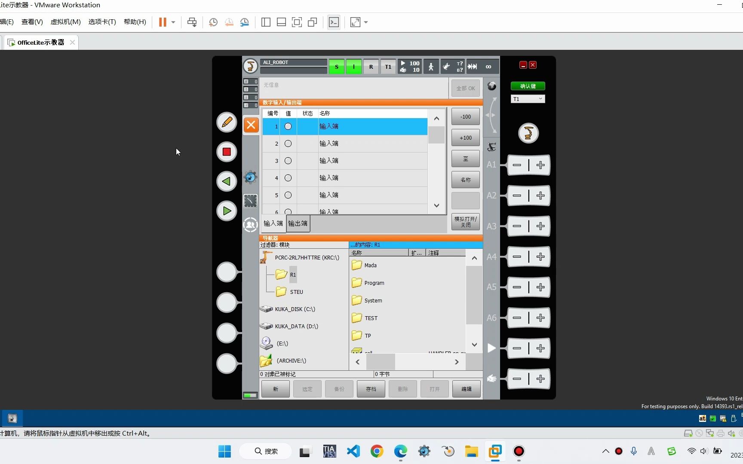Open the VMware power pause dropdown arrow
Screen dimensions: 743x464
pyautogui.click(x=173, y=22)
